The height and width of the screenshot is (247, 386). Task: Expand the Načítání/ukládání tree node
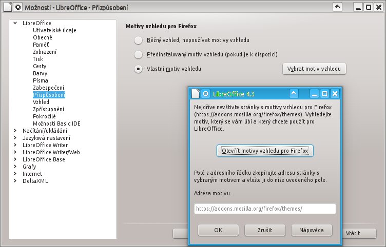point(15,131)
